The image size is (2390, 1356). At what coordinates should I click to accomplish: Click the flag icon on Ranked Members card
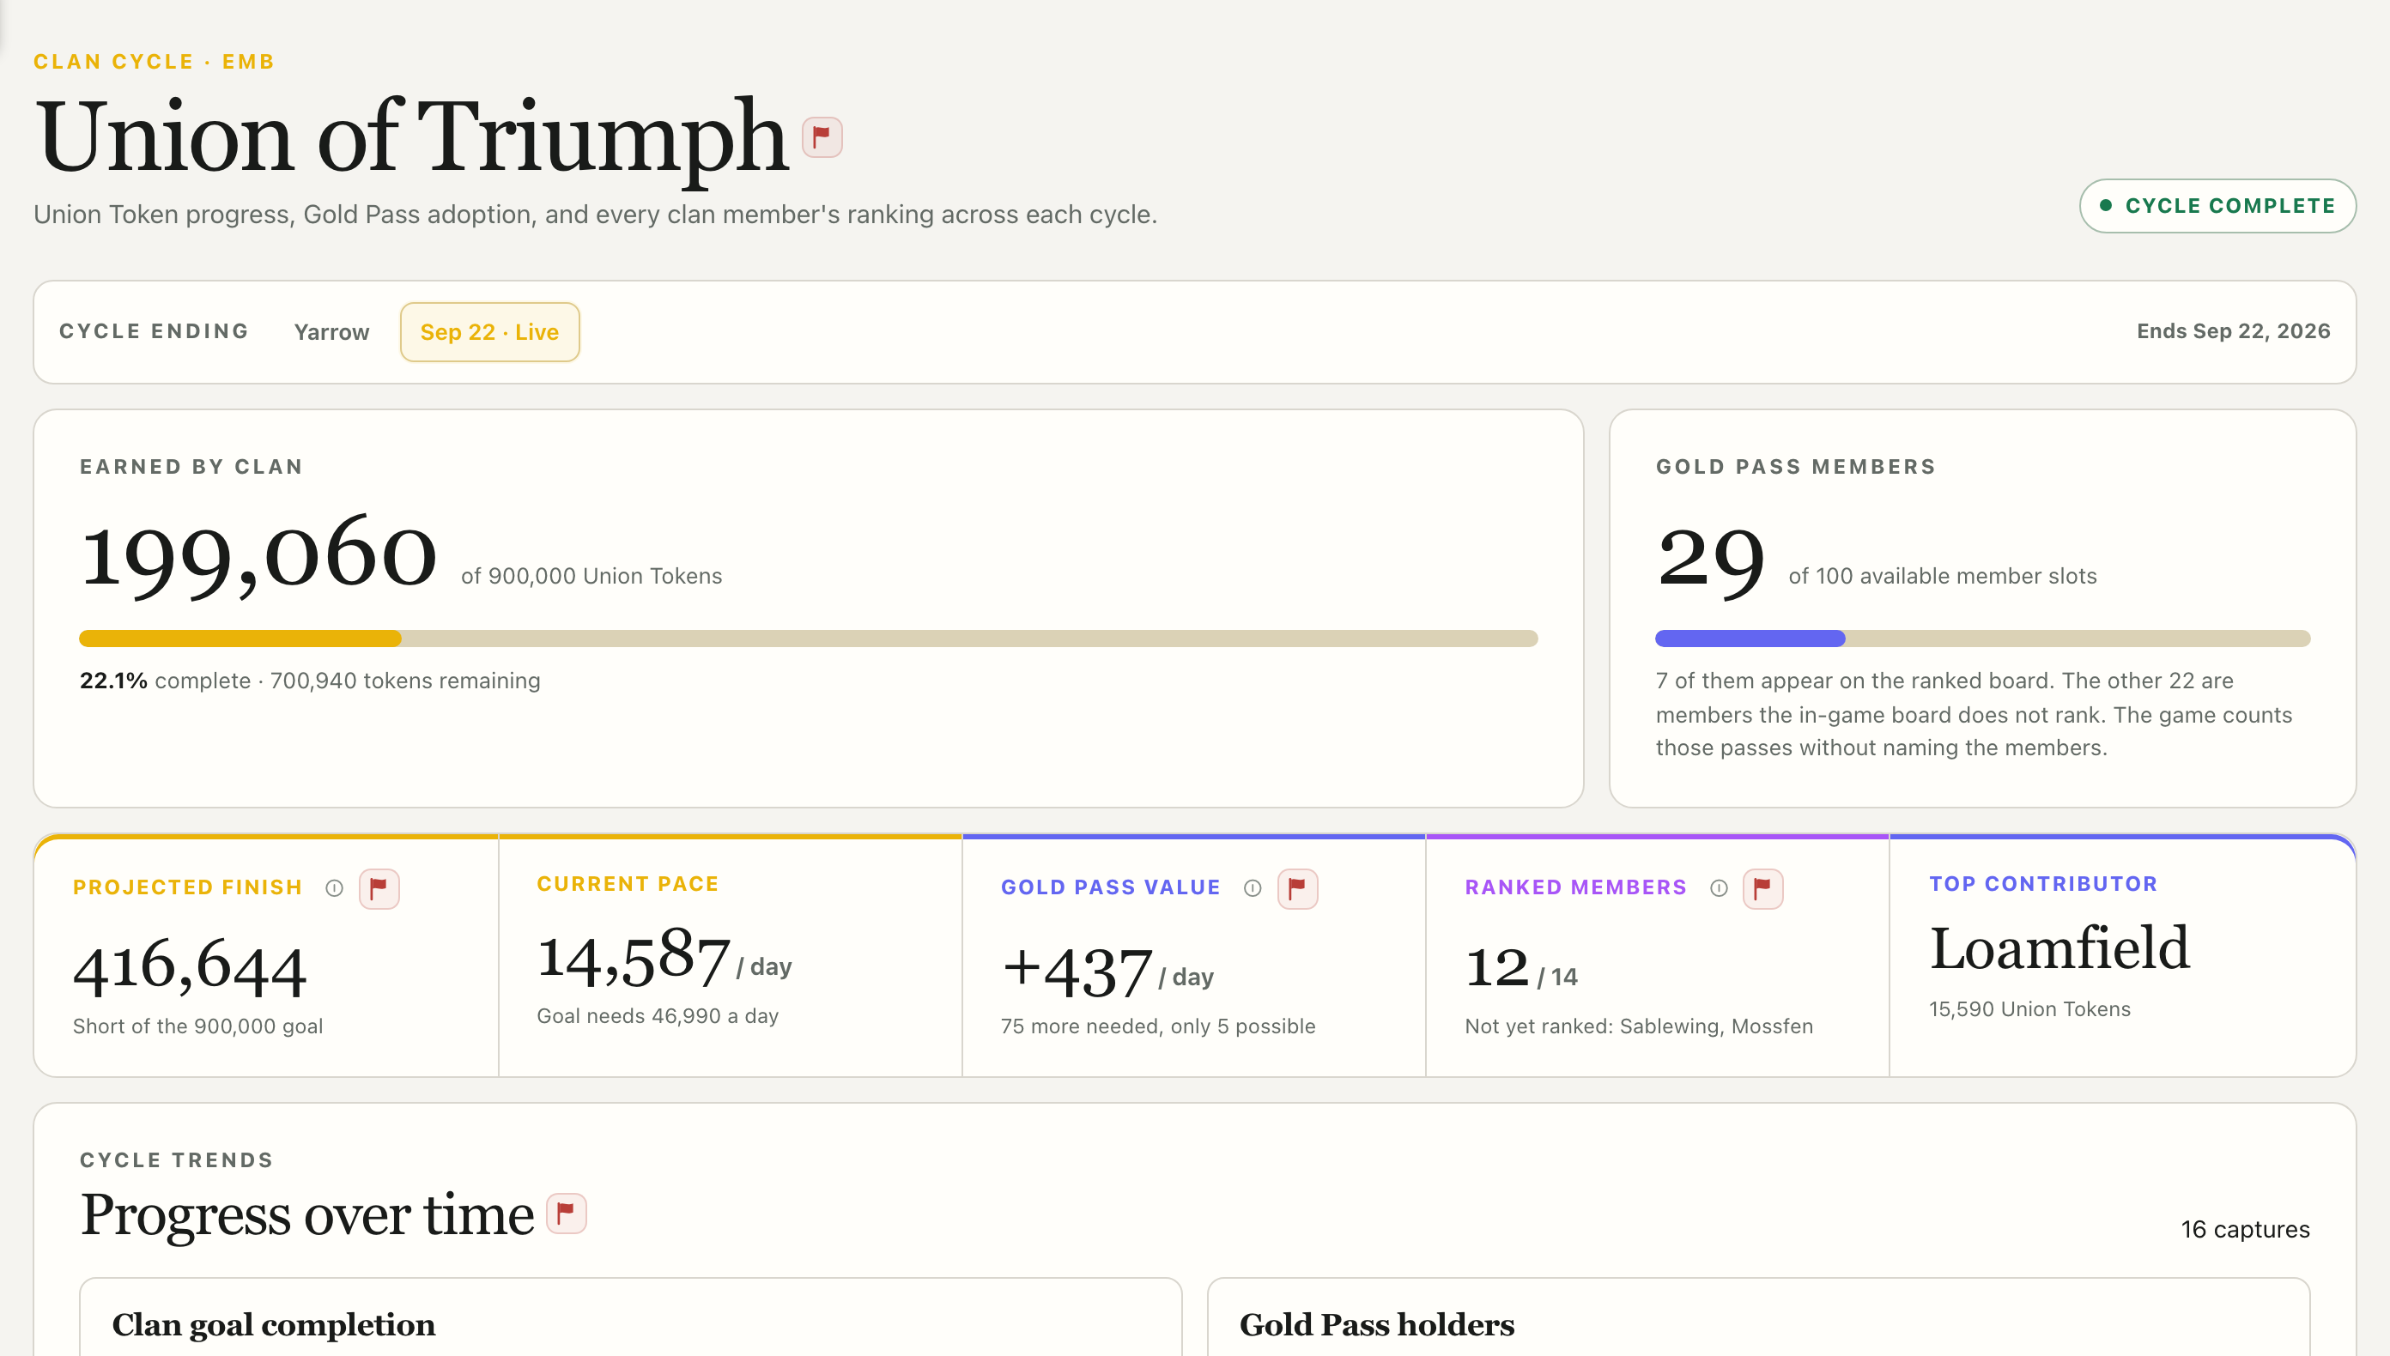point(1763,888)
